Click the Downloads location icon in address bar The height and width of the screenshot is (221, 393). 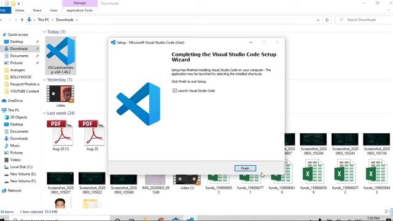point(29,20)
